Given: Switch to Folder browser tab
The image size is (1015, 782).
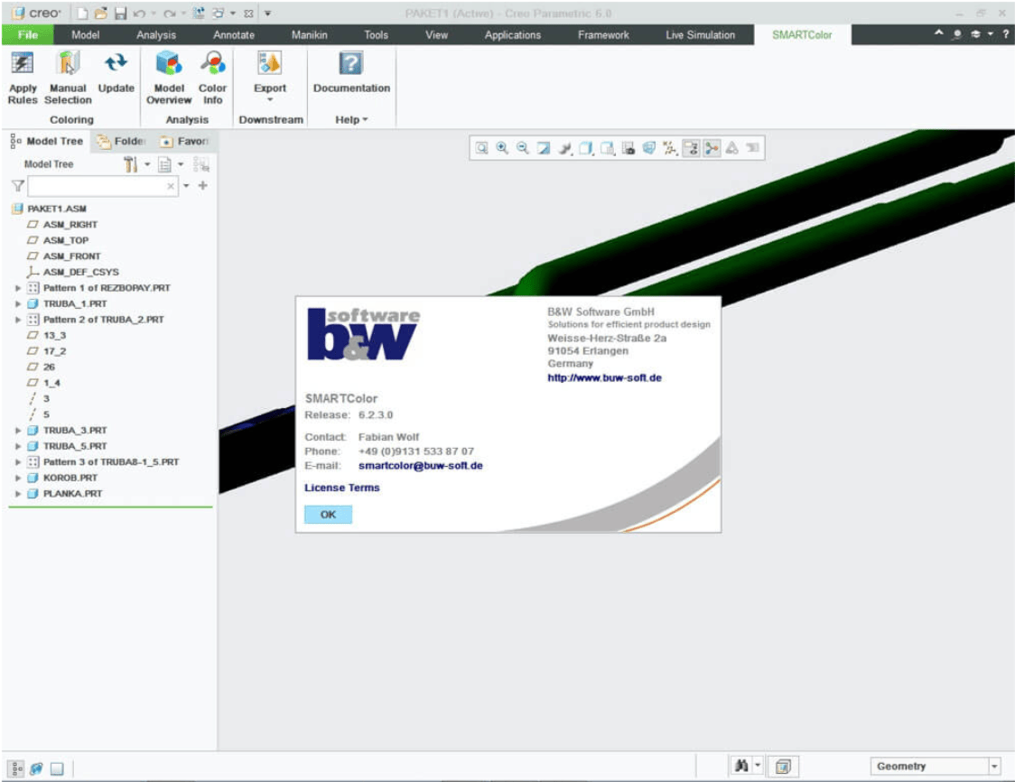Looking at the screenshot, I should pos(122,141).
